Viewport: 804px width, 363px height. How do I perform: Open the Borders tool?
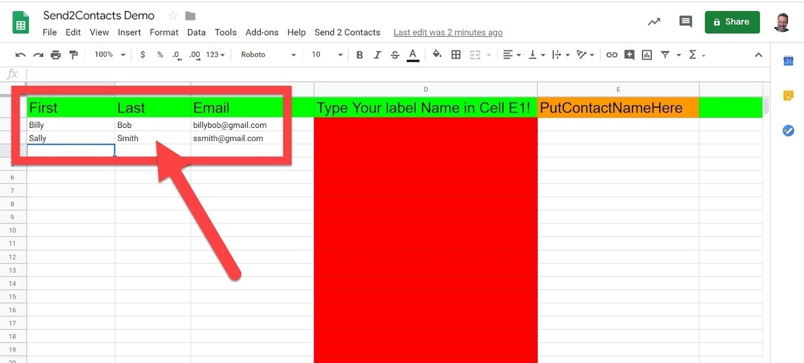click(456, 55)
